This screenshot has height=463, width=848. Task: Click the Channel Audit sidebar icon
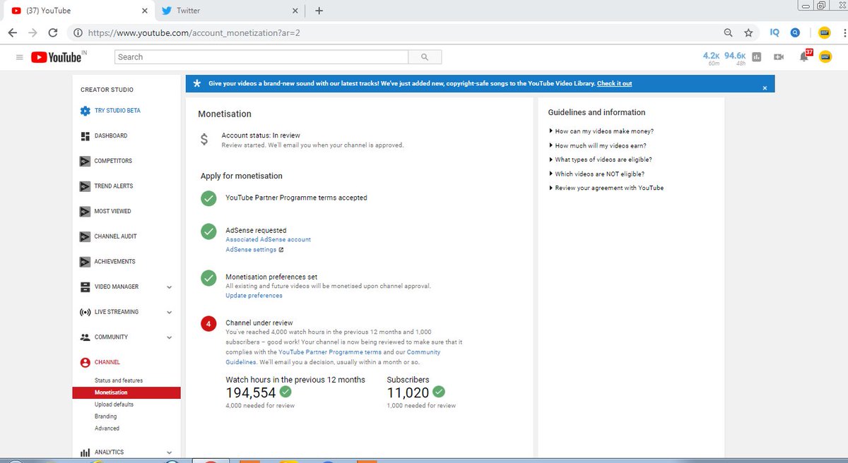pyautogui.click(x=86, y=236)
